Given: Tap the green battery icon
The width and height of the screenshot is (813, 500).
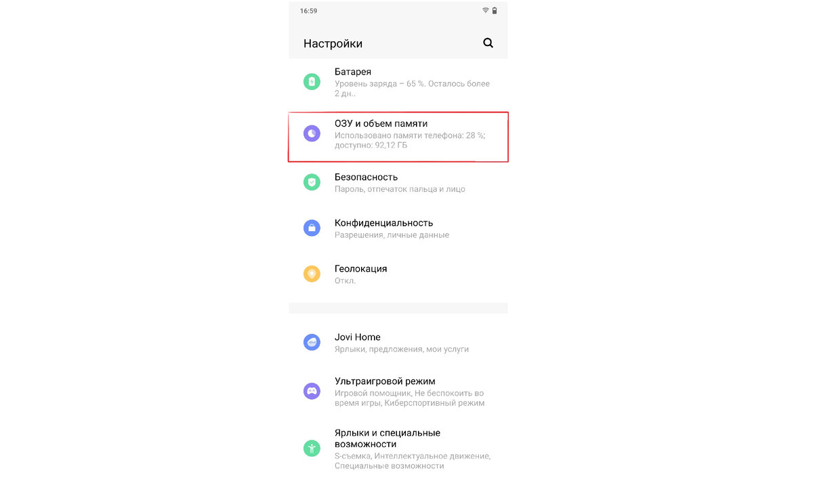Looking at the screenshot, I should click(x=312, y=82).
